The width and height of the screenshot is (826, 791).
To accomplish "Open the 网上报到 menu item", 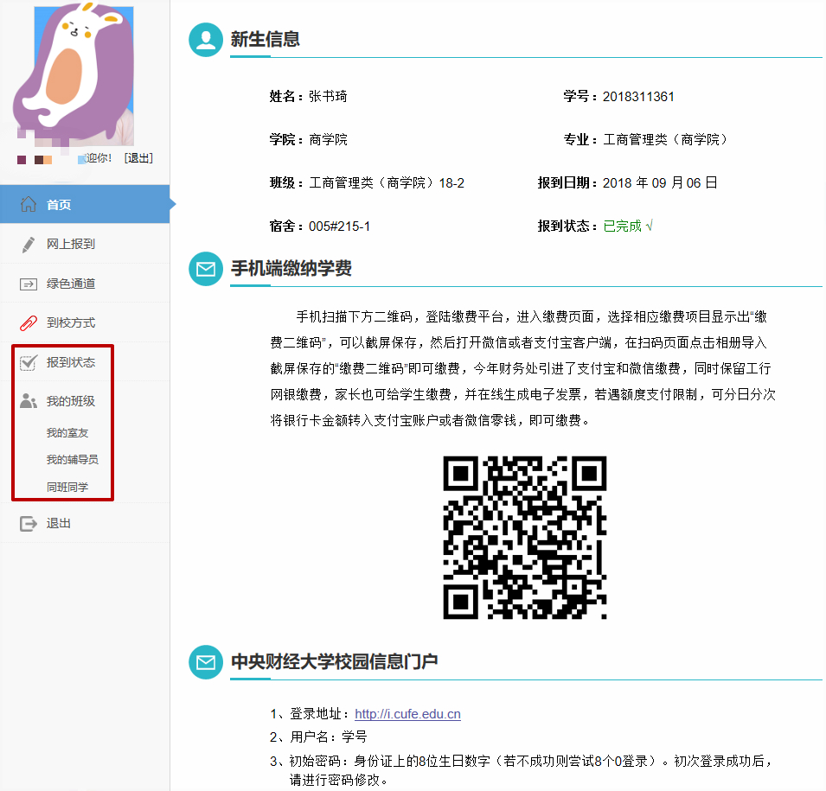I will coord(85,244).
